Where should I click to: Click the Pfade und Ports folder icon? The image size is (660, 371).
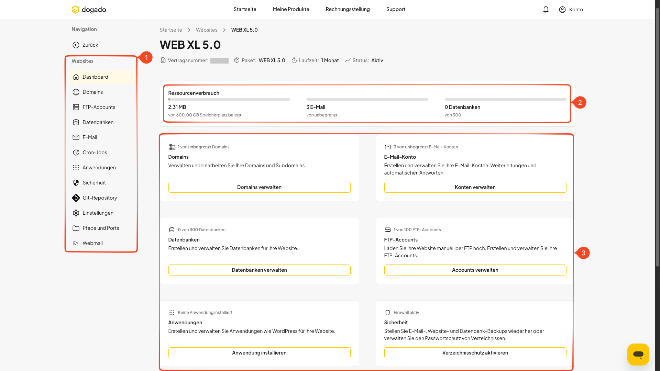point(76,228)
